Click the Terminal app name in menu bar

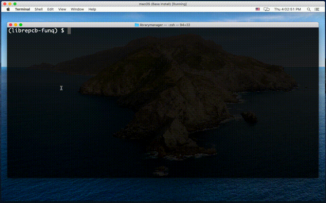click(x=22, y=9)
